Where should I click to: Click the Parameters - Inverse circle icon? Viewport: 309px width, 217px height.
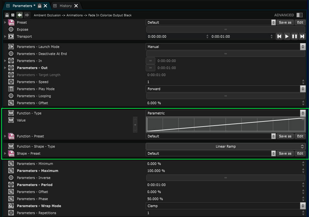(x=11, y=178)
